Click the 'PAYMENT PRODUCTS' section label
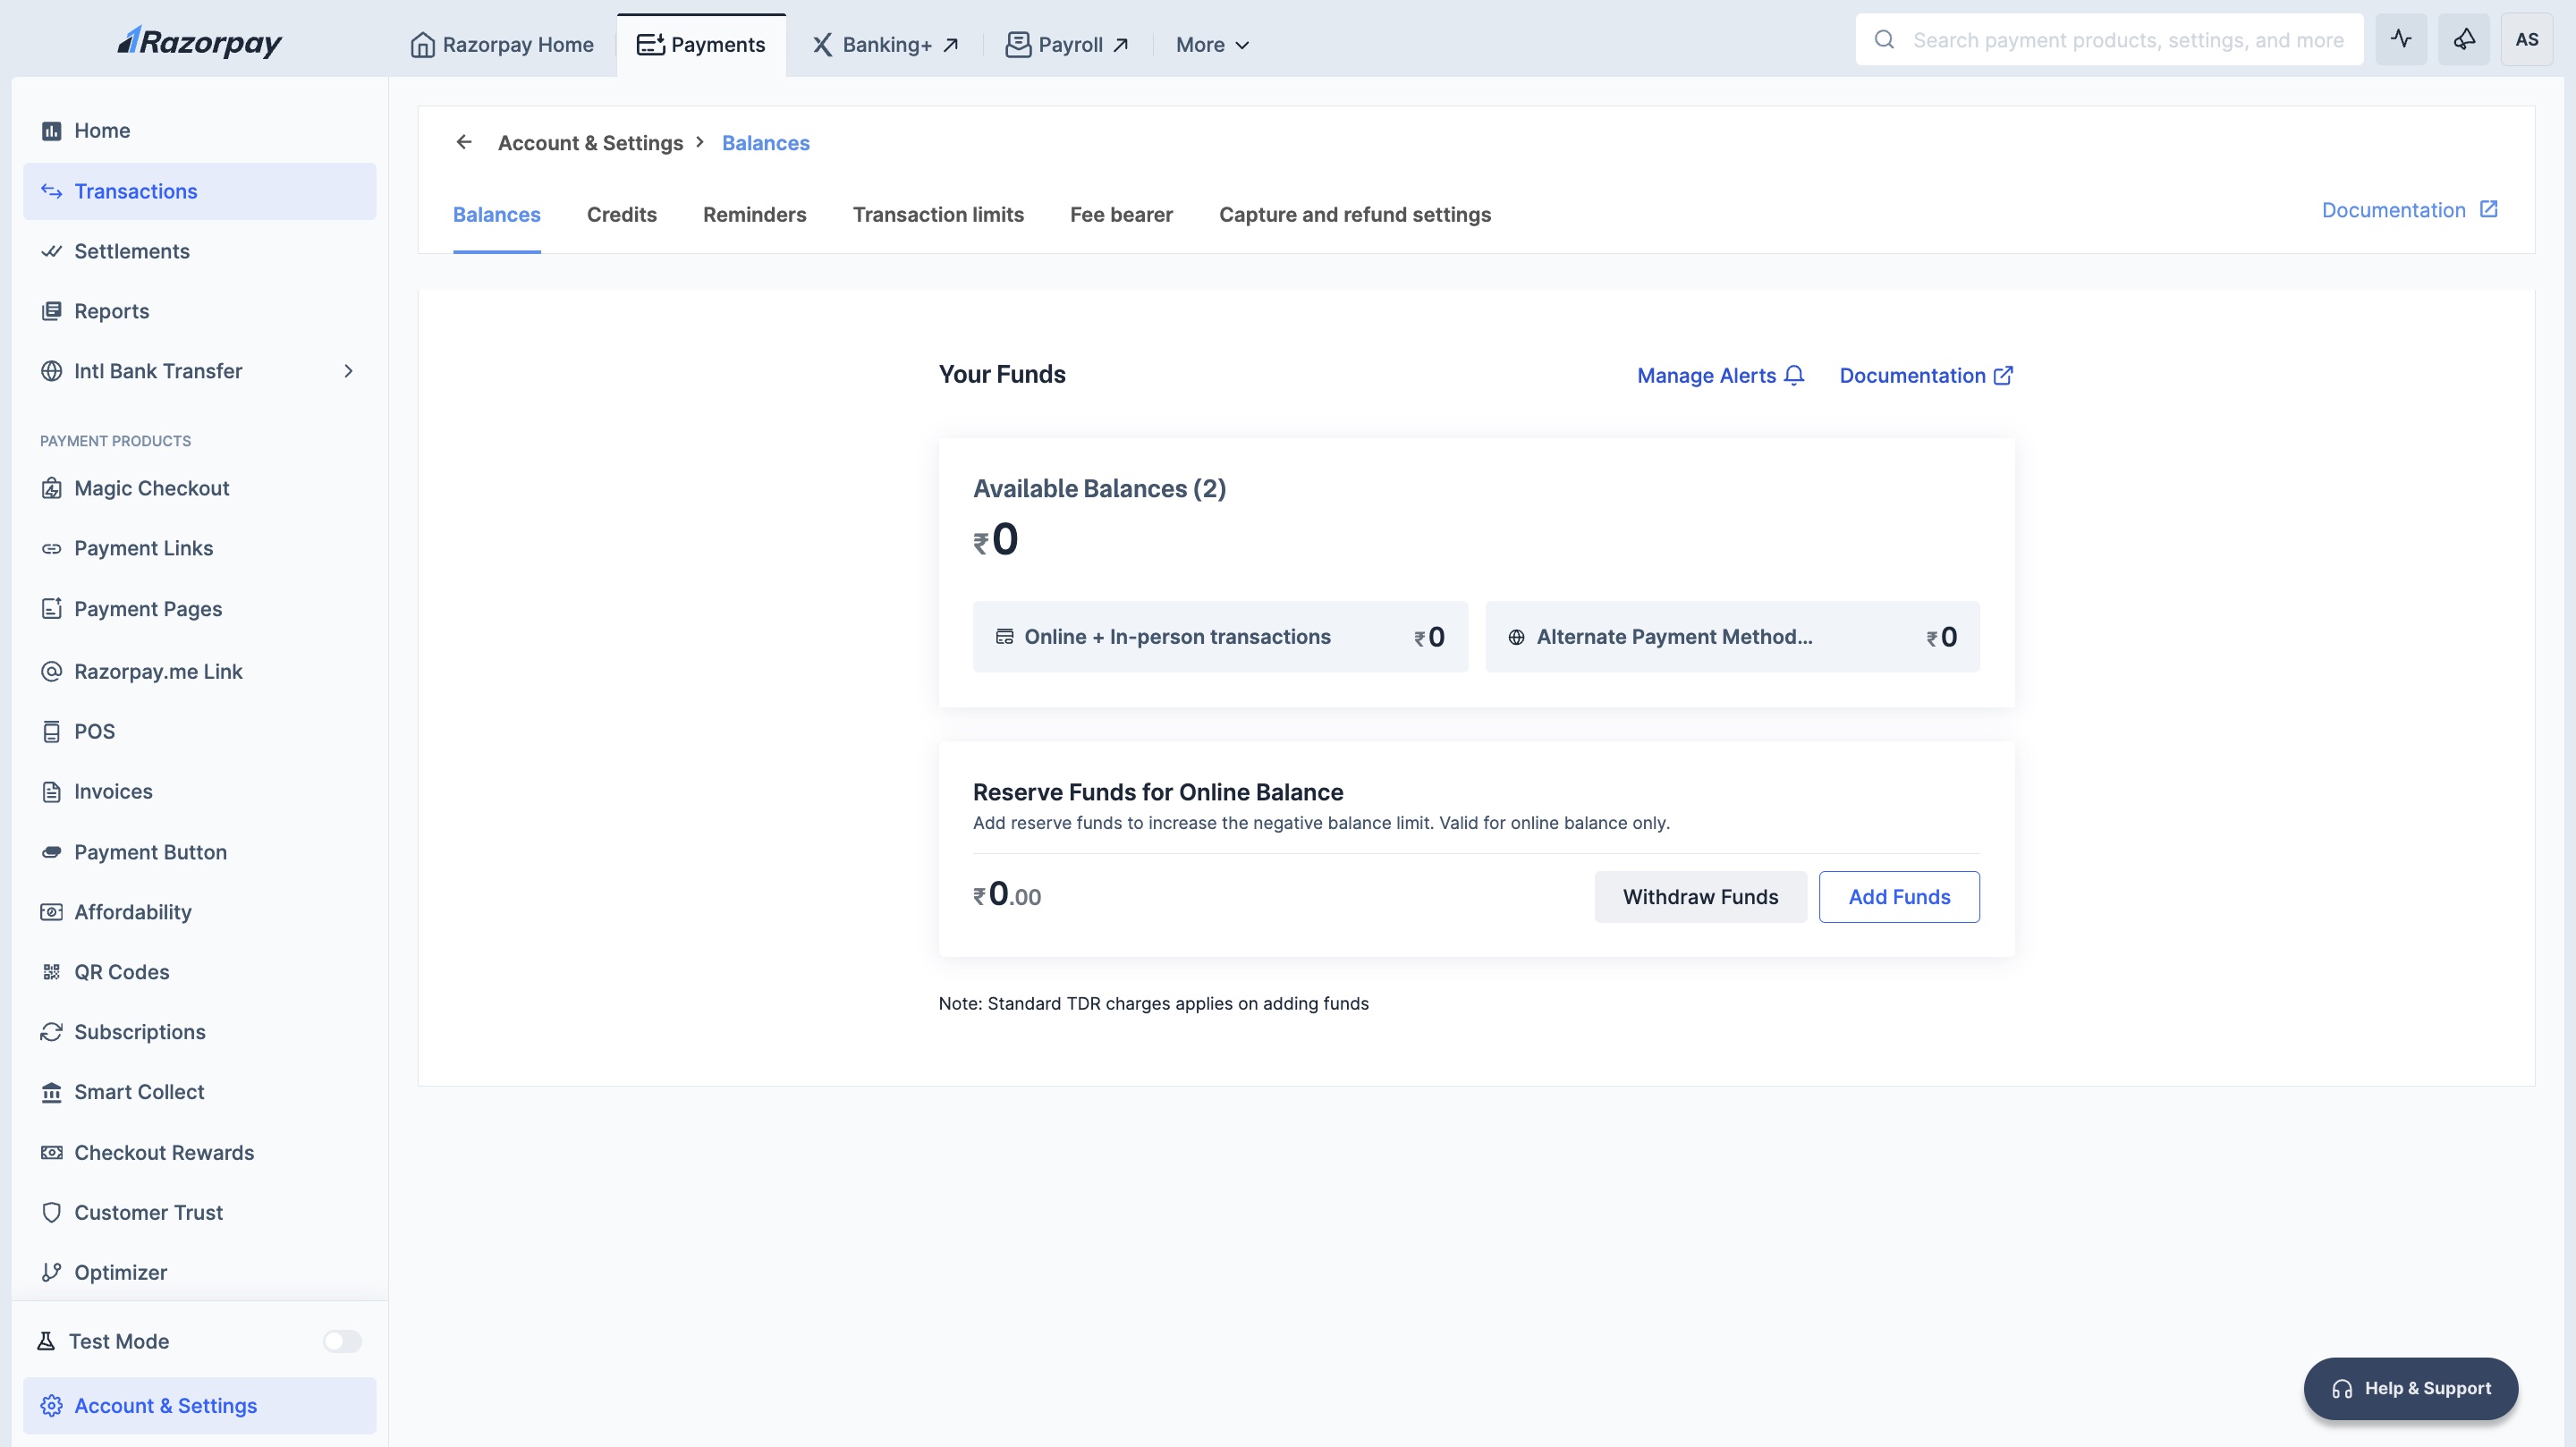This screenshot has width=2576, height=1447. tap(115, 441)
